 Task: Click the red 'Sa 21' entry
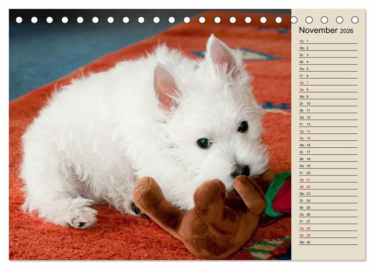328,180
